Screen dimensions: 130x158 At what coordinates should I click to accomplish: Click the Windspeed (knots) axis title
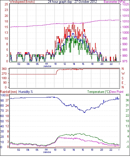pyautogui.click(x=22, y=2)
